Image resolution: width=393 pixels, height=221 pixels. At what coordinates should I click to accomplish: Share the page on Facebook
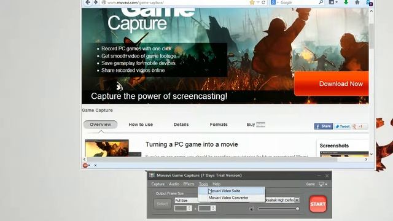324,126
